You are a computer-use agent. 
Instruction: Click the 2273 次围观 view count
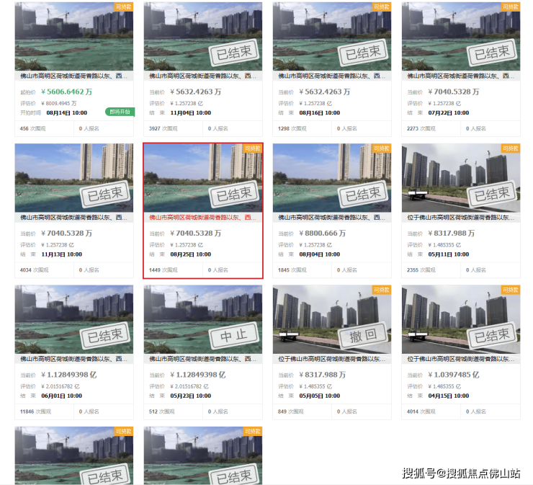coord(421,128)
